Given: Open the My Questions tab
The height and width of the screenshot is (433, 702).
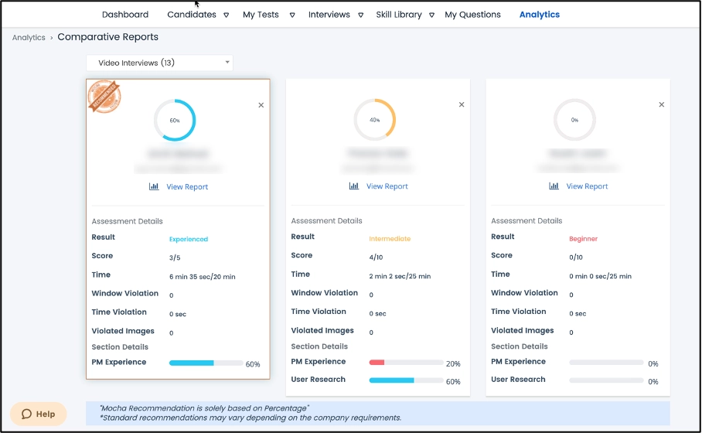Looking at the screenshot, I should [x=472, y=15].
